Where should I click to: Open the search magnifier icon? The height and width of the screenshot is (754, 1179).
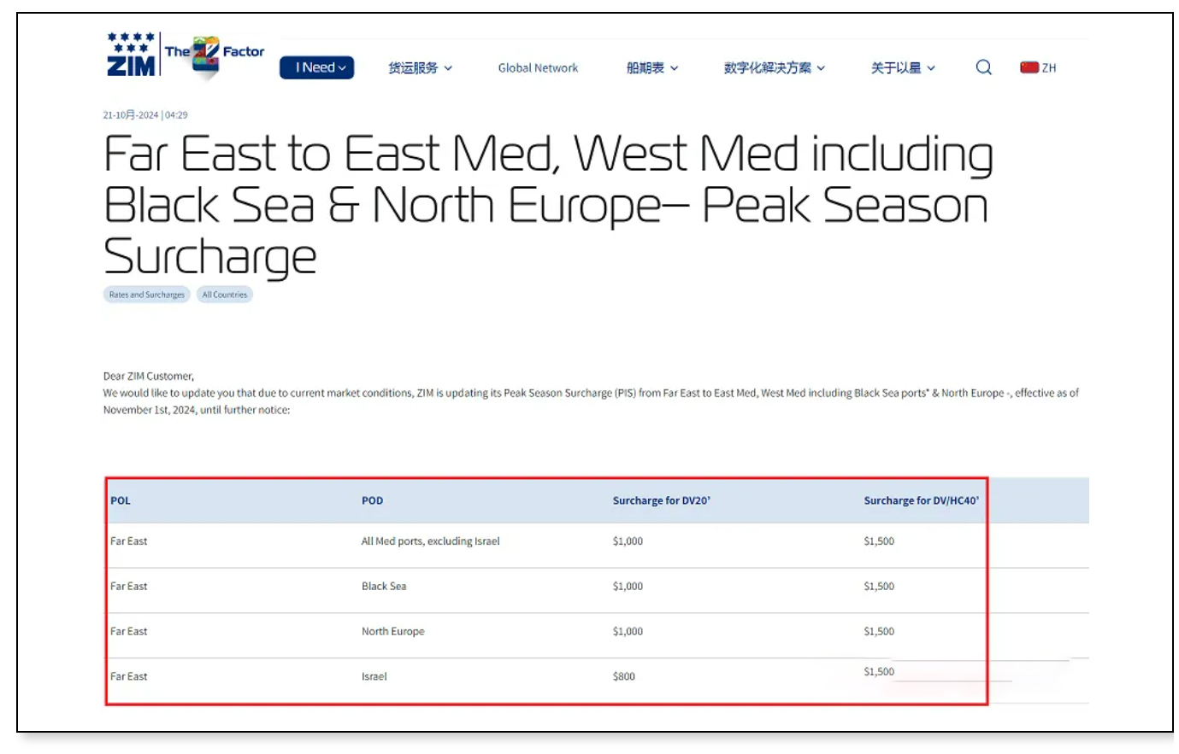pyautogui.click(x=984, y=67)
